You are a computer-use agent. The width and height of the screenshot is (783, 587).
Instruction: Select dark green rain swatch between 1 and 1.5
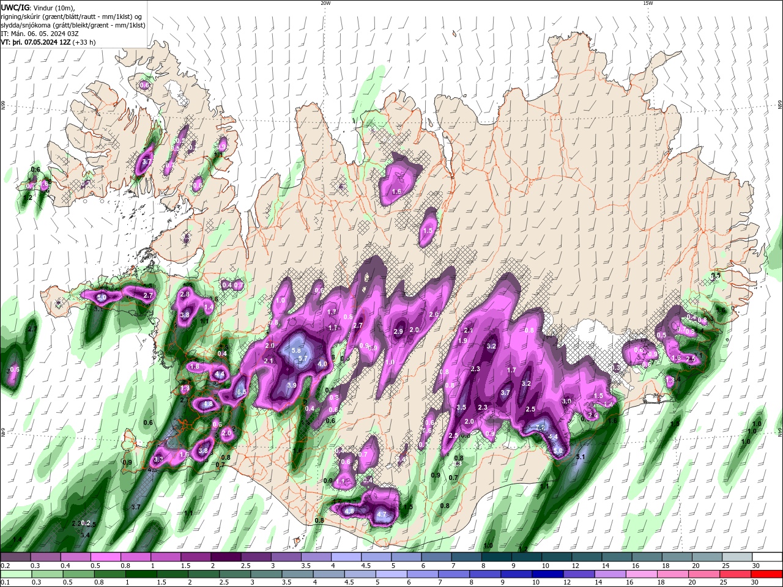(141, 574)
